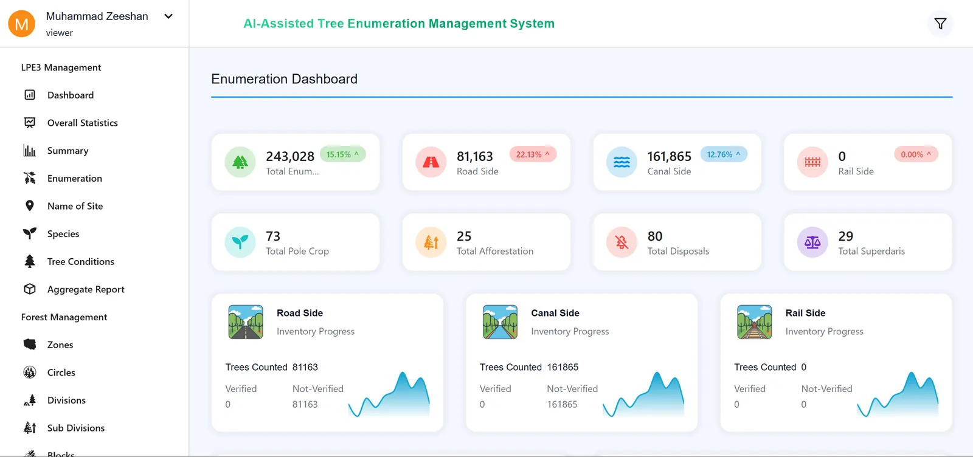Click the 22.13% red percentage badge
973x457 pixels.
(533, 154)
